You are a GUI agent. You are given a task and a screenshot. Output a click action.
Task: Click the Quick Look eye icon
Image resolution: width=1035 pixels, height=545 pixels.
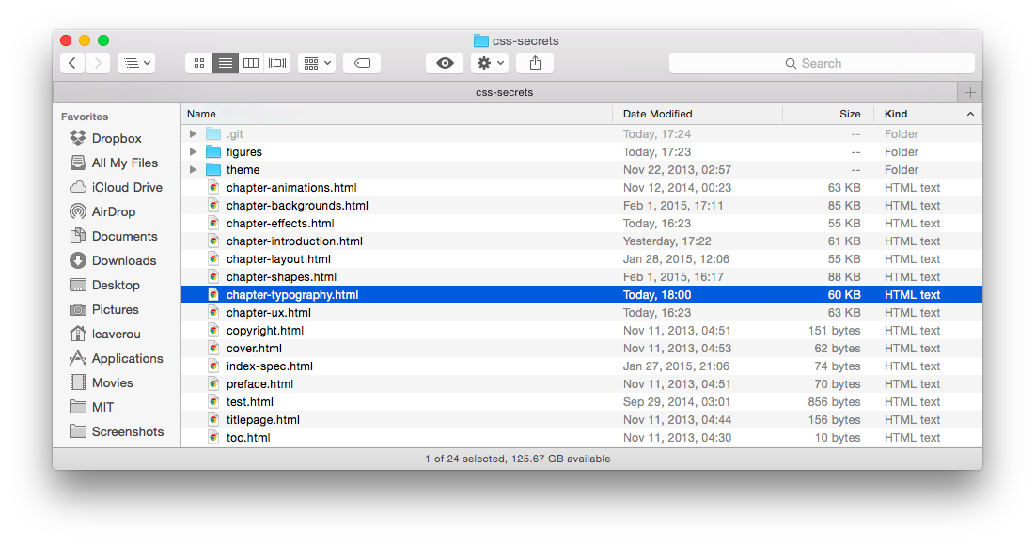click(445, 63)
